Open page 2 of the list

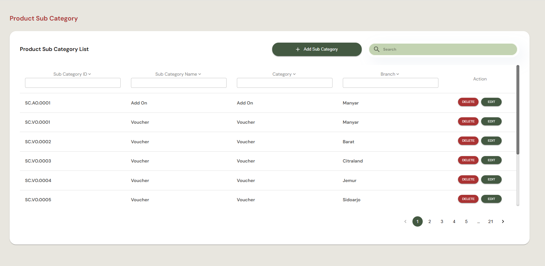tap(430, 221)
